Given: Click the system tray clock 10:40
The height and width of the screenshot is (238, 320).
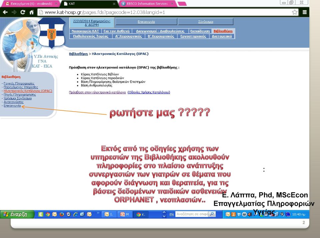Looking at the screenshot, I should click(x=299, y=214).
